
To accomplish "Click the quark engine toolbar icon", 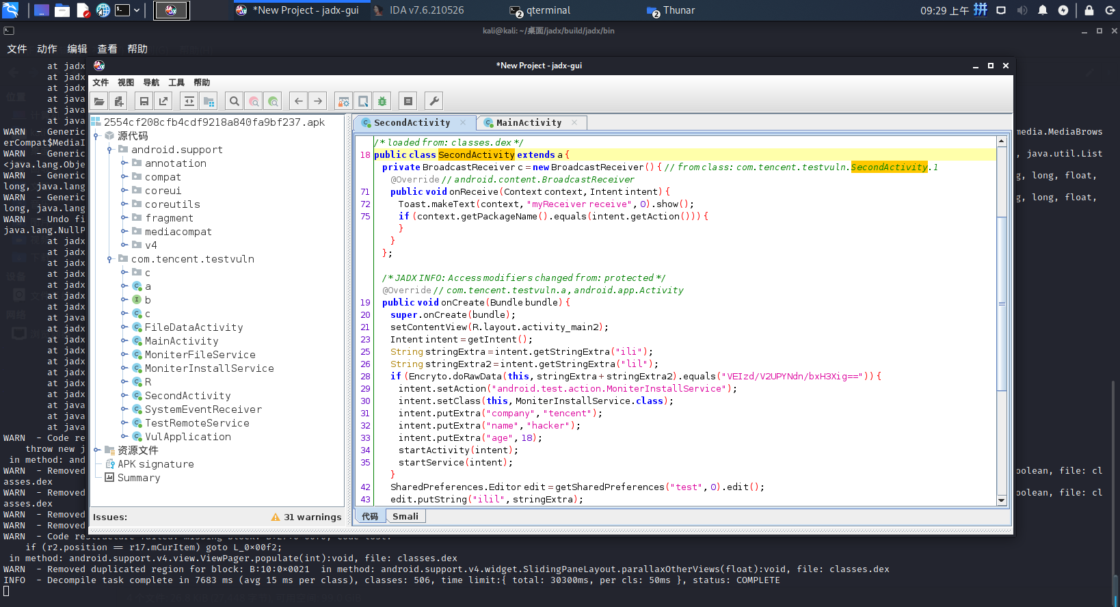I will 363,101.
